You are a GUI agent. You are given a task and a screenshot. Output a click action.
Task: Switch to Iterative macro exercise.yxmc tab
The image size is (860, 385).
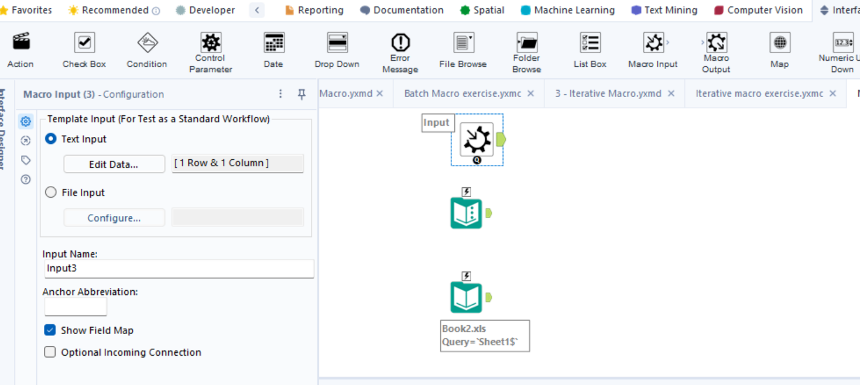coord(759,94)
